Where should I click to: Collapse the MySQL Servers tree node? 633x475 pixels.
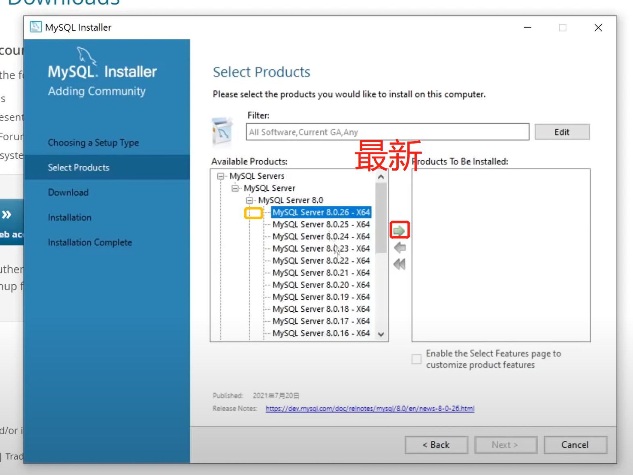[x=221, y=176]
